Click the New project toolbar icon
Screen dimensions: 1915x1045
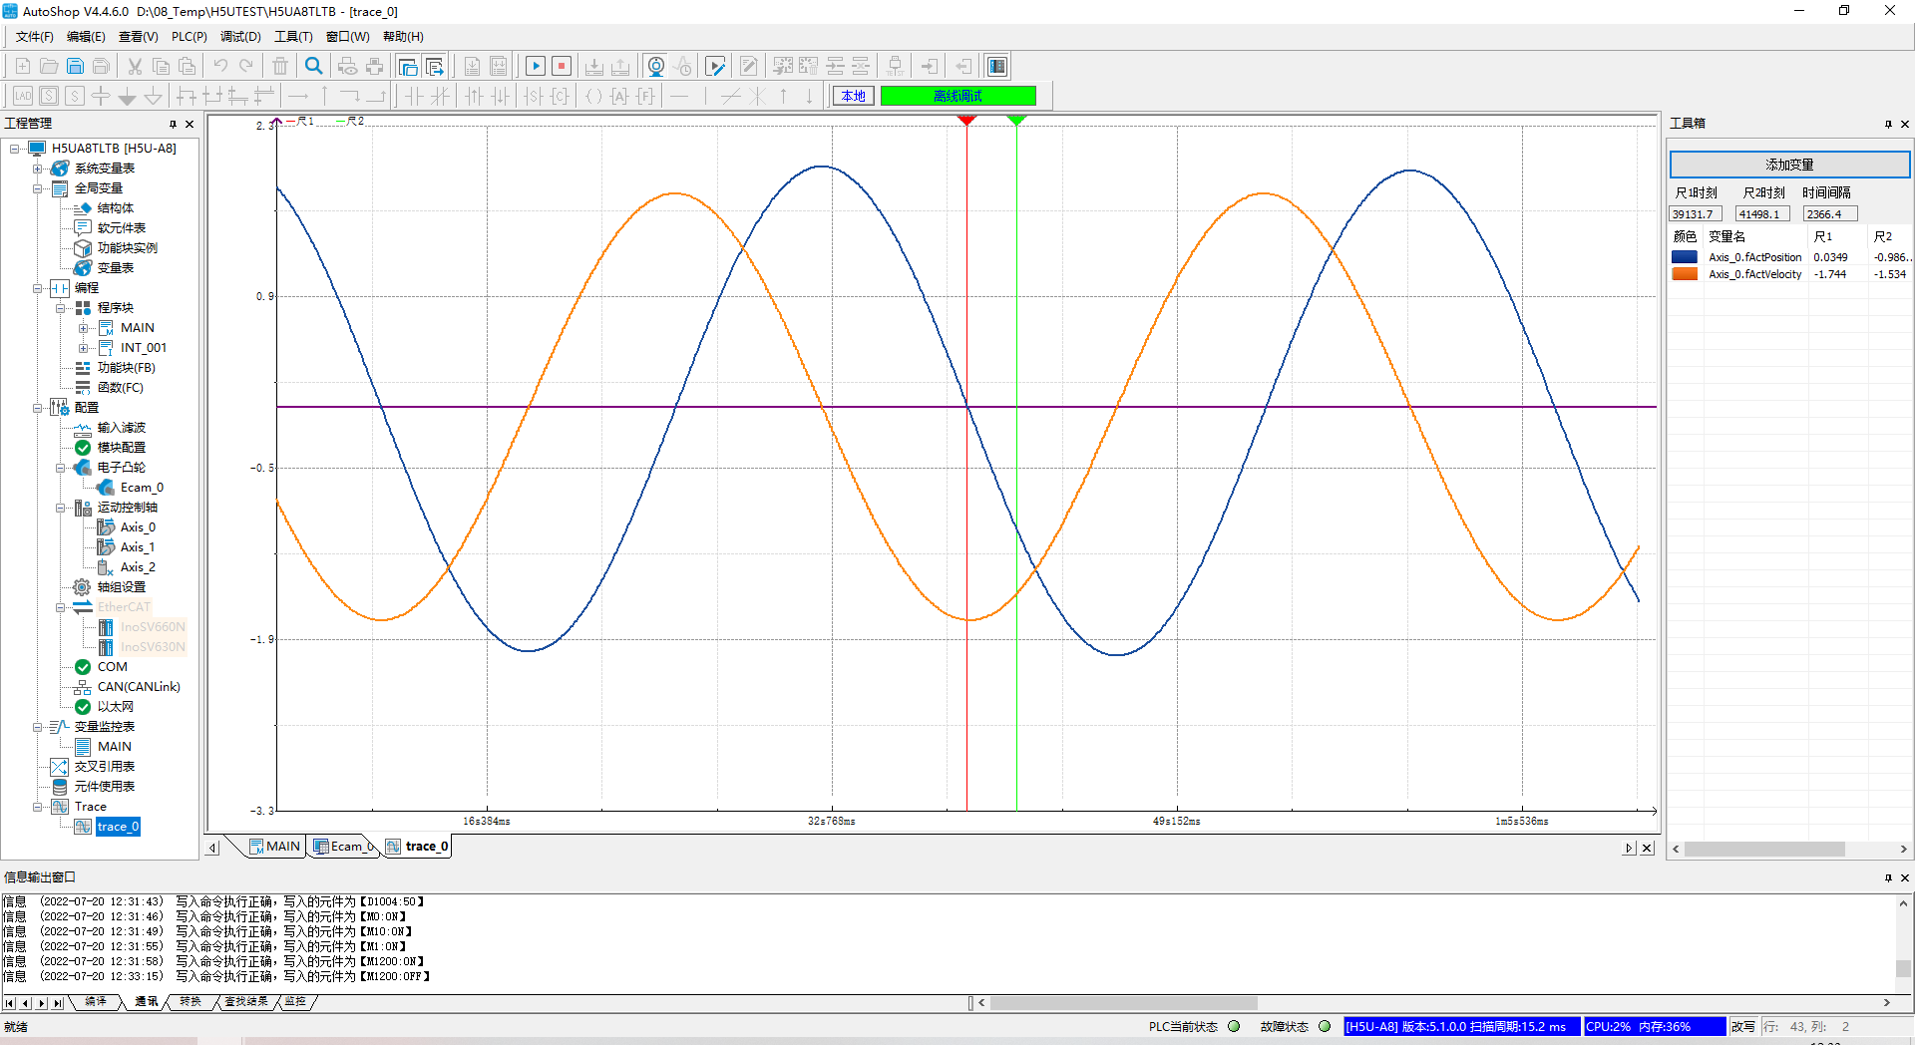[x=22, y=66]
